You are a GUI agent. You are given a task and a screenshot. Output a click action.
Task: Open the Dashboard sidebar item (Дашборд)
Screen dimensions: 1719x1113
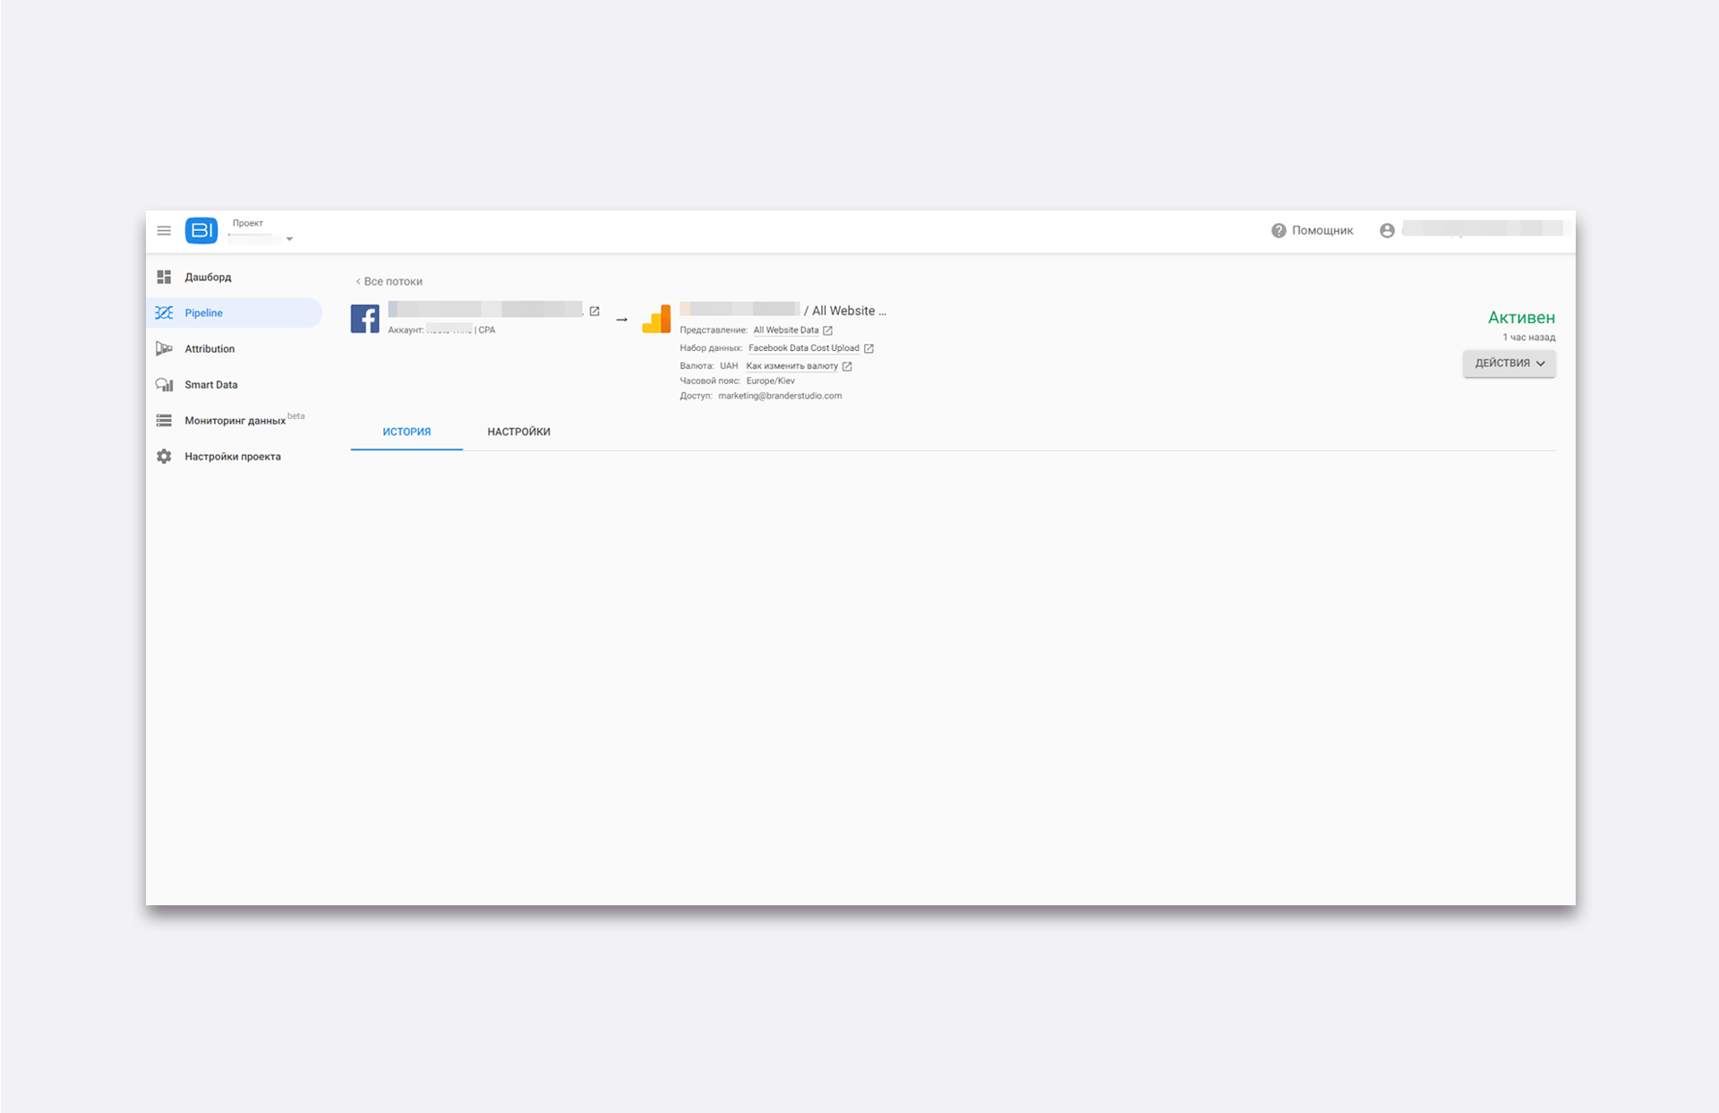pos(208,278)
